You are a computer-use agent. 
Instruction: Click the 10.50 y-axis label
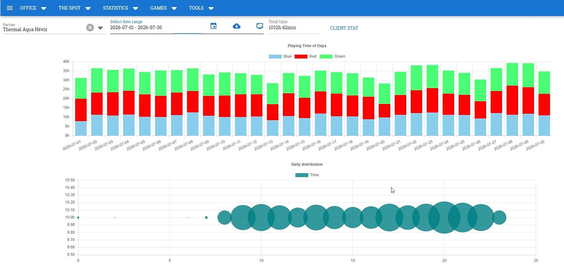tap(69, 180)
